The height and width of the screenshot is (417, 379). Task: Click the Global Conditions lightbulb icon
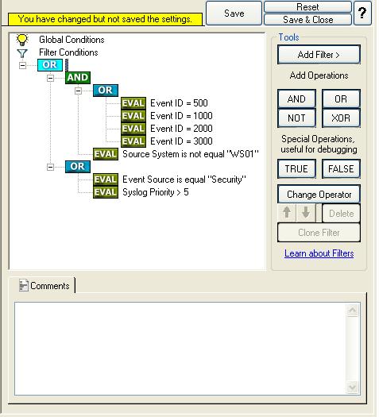[x=22, y=40]
